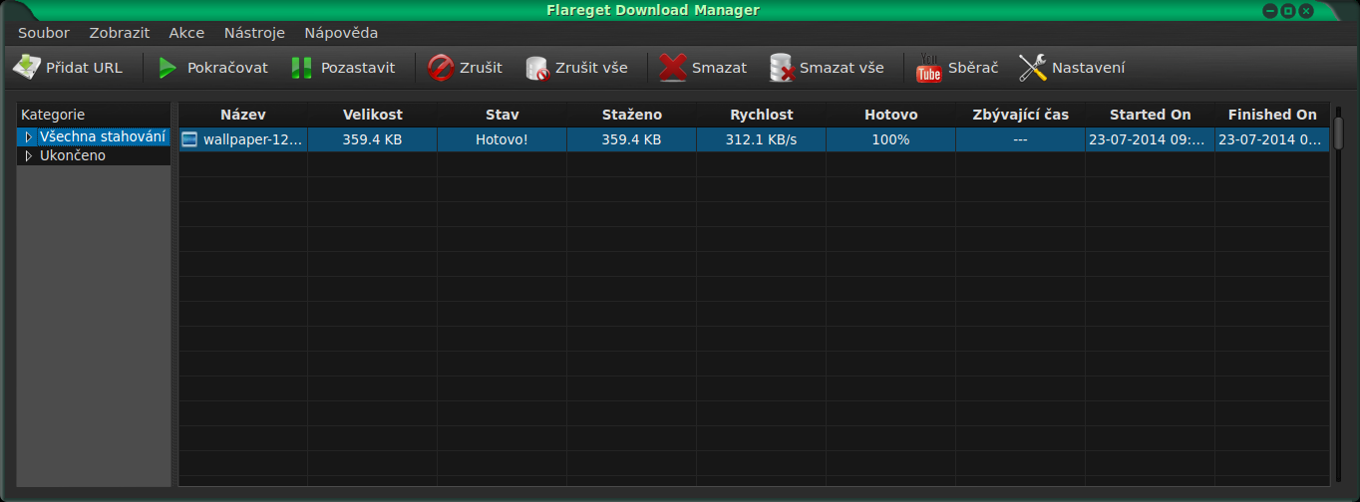Click the 23-07-2014 0... Finished On cell
1360x502 pixels.
coord(1272,139)
